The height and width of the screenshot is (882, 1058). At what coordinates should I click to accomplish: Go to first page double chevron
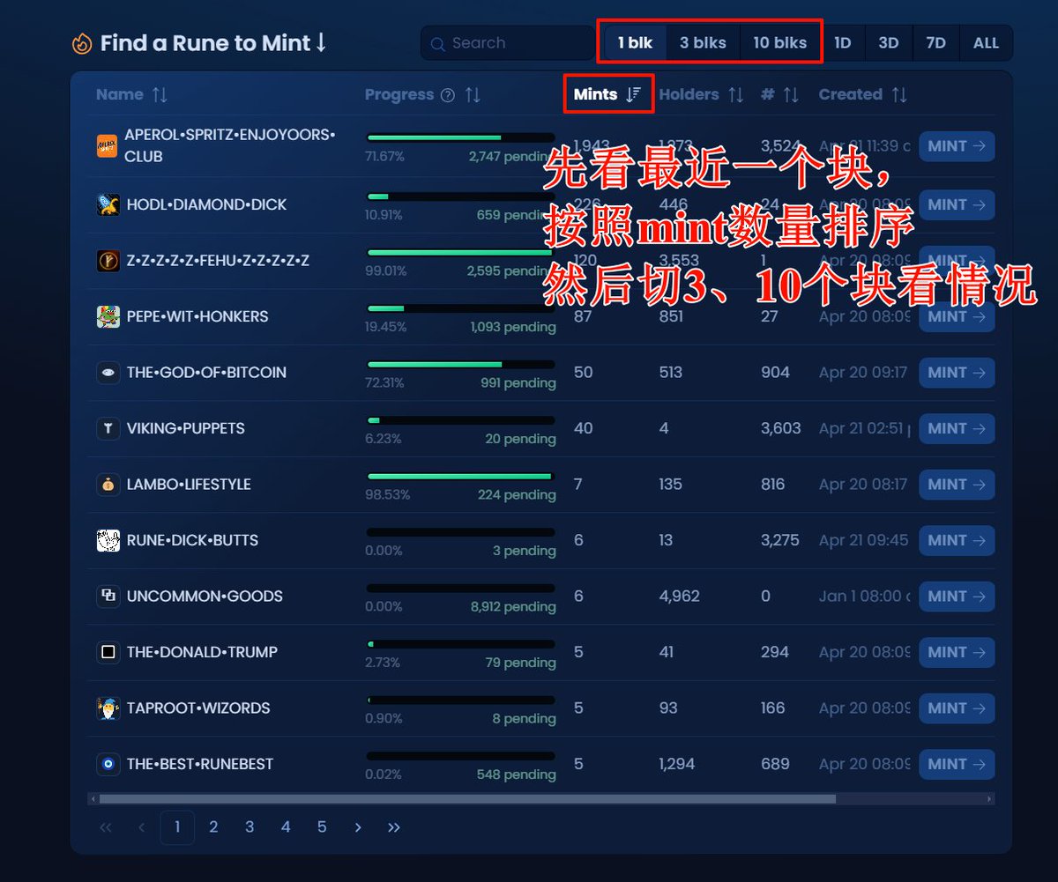[106, 827]
